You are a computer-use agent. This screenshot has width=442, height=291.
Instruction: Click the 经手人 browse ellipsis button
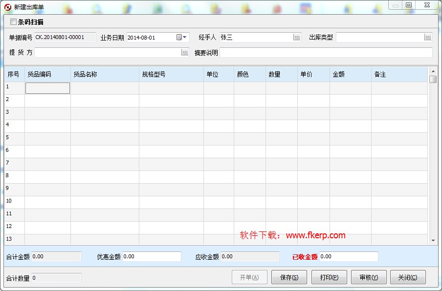[x=297, y=37]
